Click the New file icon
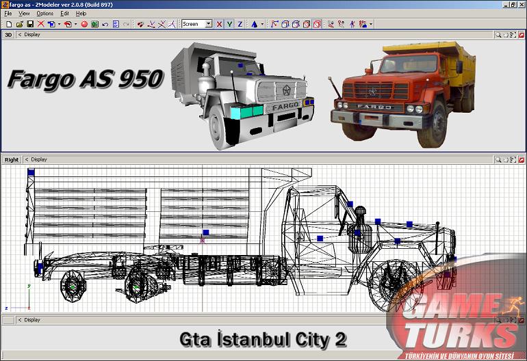The height and width of the screenshot is (361, 527). click(x=9, y=24)
